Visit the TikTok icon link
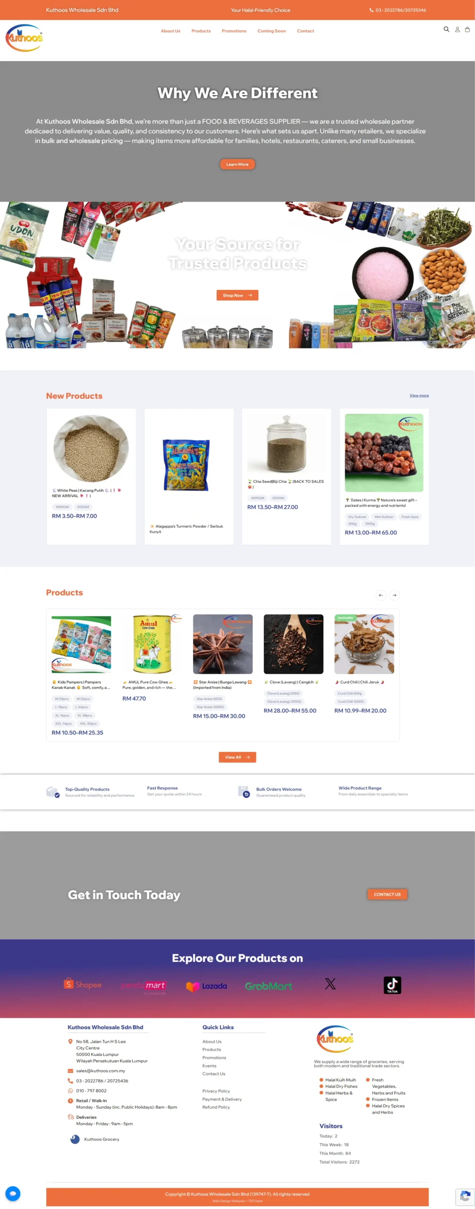This screenshot has width=475, height=1209. tap(392, 985)
